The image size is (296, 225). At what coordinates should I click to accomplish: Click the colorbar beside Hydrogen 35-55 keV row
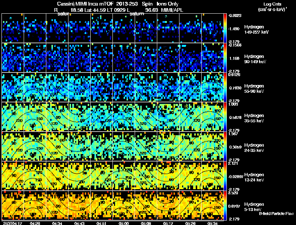pos(225,117)
